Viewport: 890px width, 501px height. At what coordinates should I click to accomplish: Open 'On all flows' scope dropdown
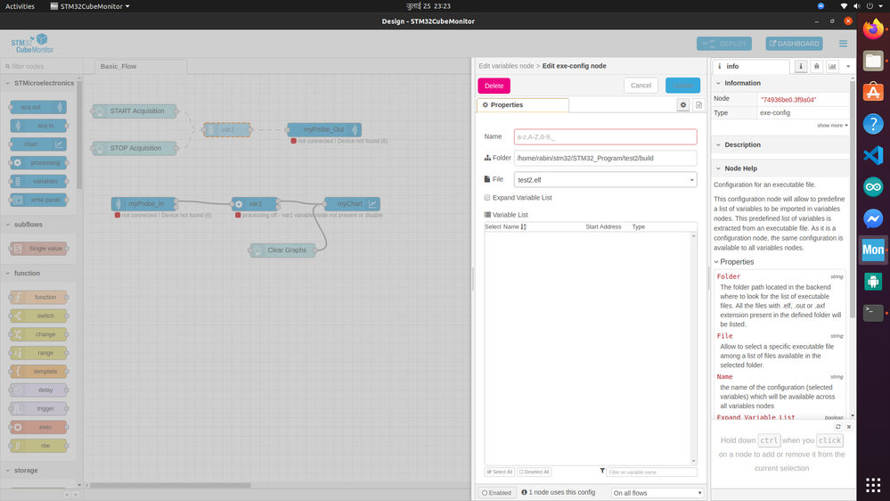(657, 492)
